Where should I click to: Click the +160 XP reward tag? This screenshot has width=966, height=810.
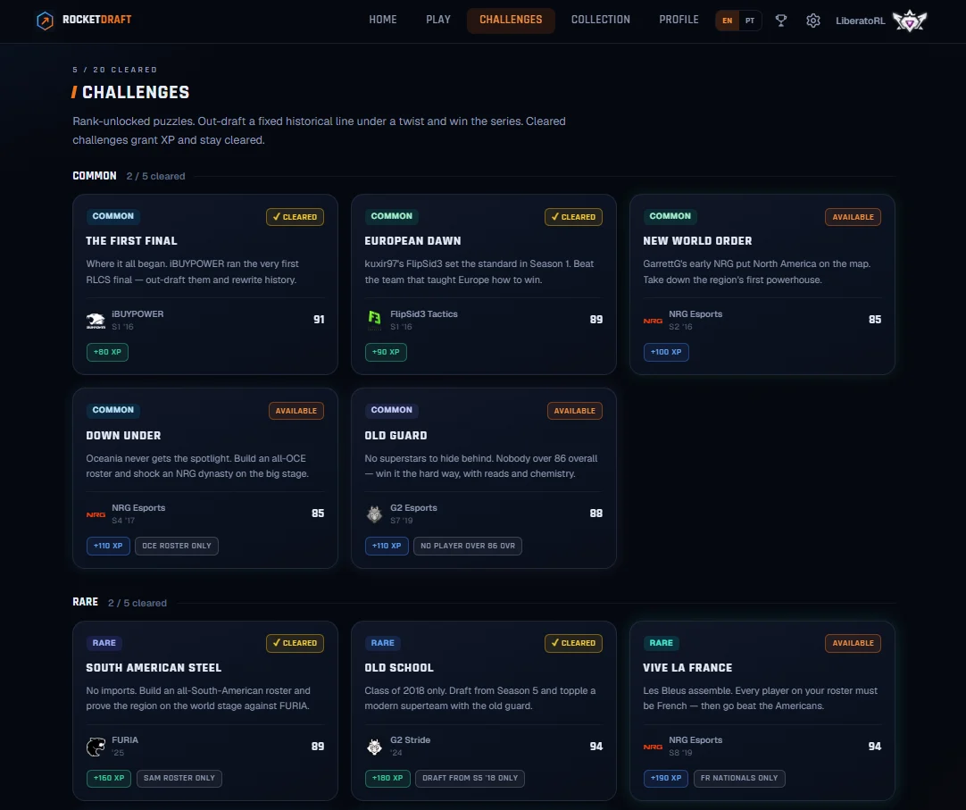tap(108, 778)
